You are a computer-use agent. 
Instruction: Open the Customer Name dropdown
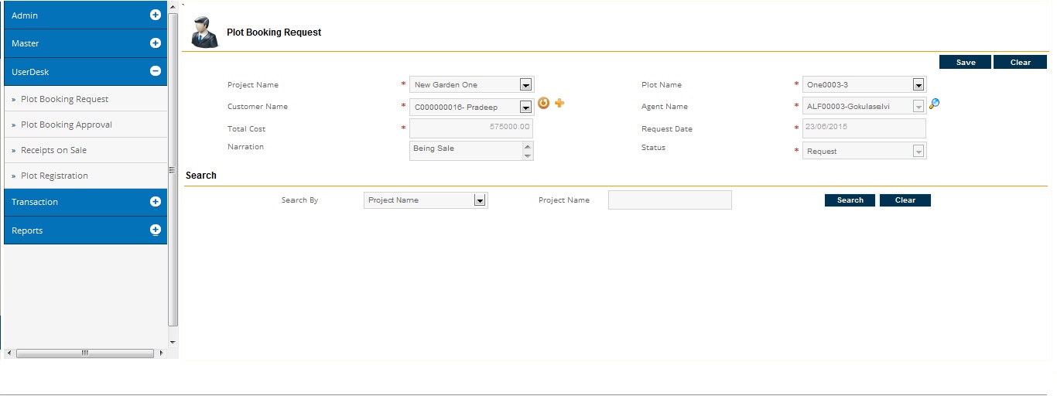pos(525,108)
